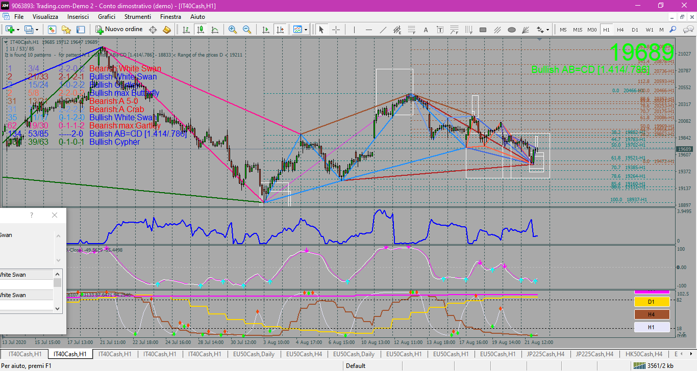Switch timeframe to M30
Image resolution: width=697 pixels, height=371 pixels.
(x=592, y=30)
